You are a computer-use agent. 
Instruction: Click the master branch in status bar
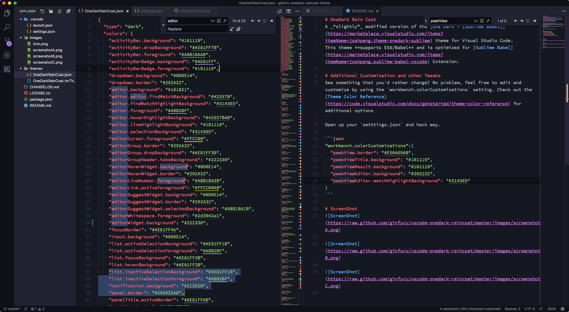12,309
